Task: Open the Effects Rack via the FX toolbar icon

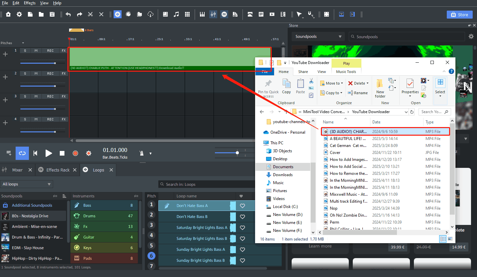Action: click(224, 14)
